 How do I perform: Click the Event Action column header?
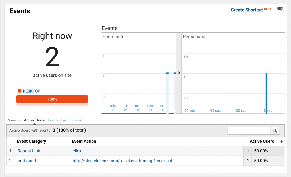pyautogui.click(x=84, y=141)
